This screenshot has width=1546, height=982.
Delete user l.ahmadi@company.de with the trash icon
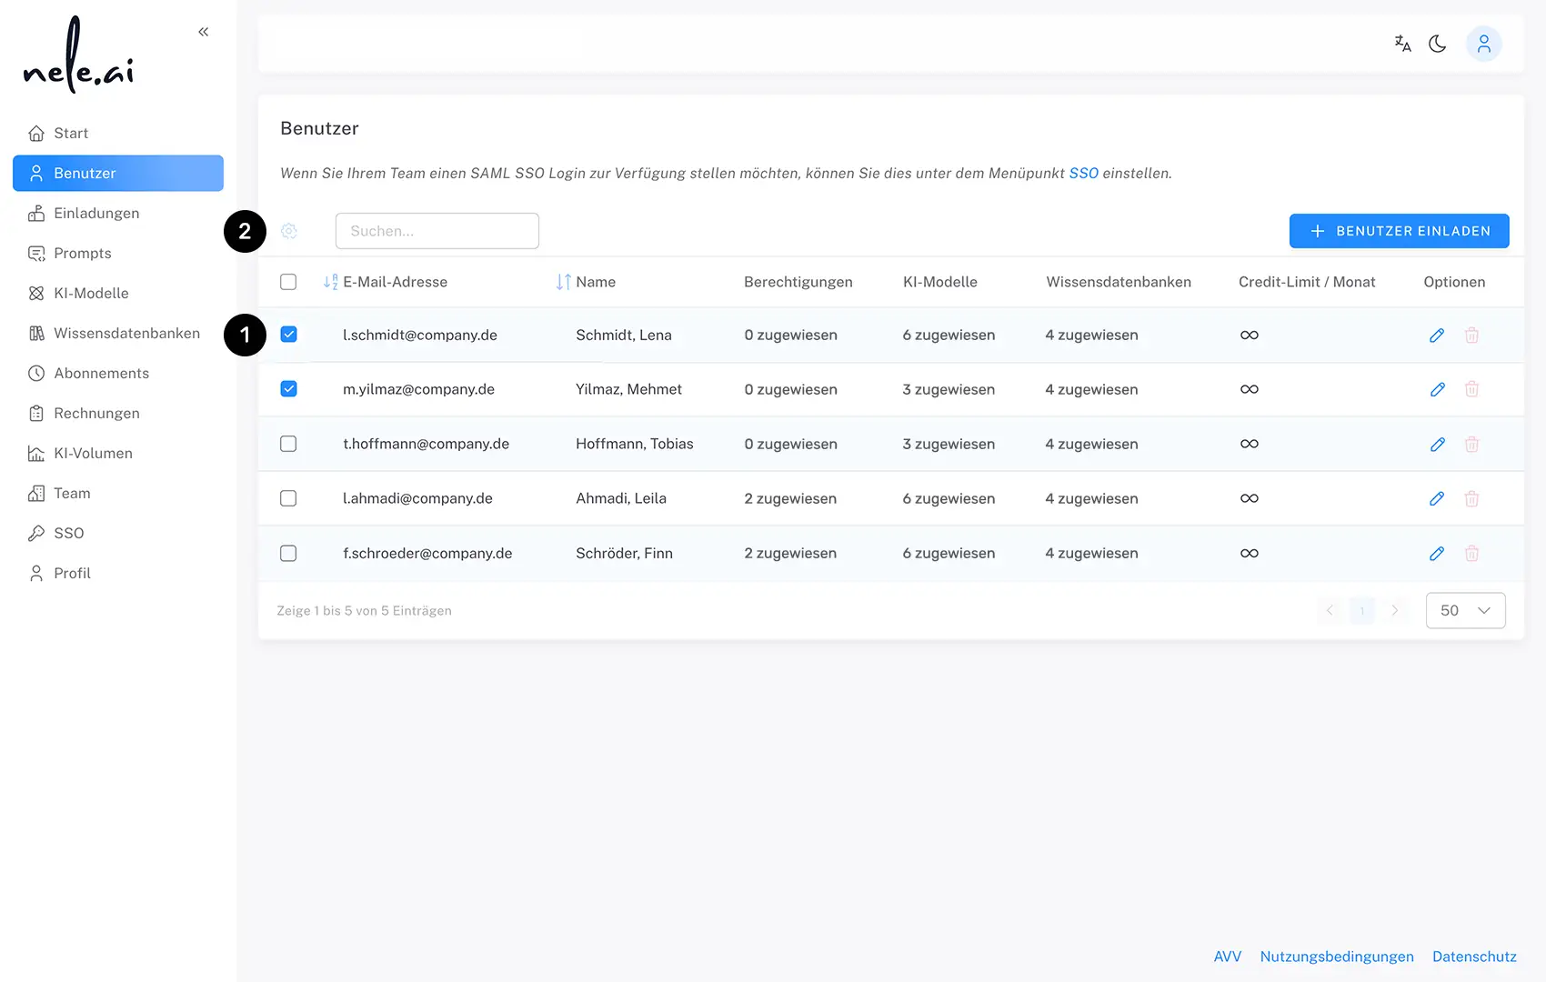(1471, 498)
